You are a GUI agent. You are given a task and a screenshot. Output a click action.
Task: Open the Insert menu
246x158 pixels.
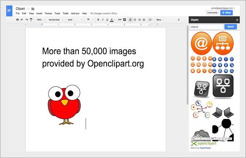(39, 14)
